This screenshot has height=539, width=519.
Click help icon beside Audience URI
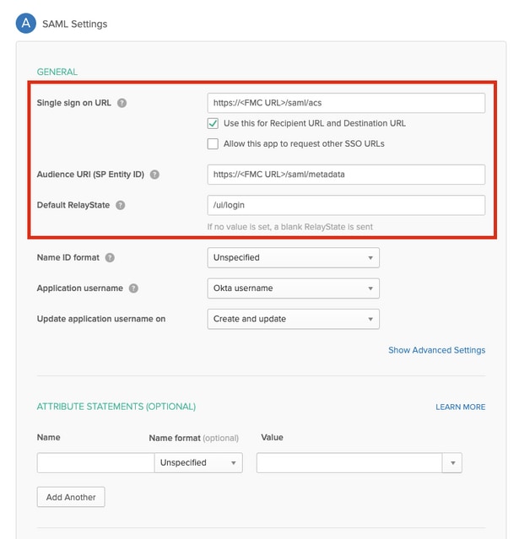pyautogui.click(x=154, y=175)
